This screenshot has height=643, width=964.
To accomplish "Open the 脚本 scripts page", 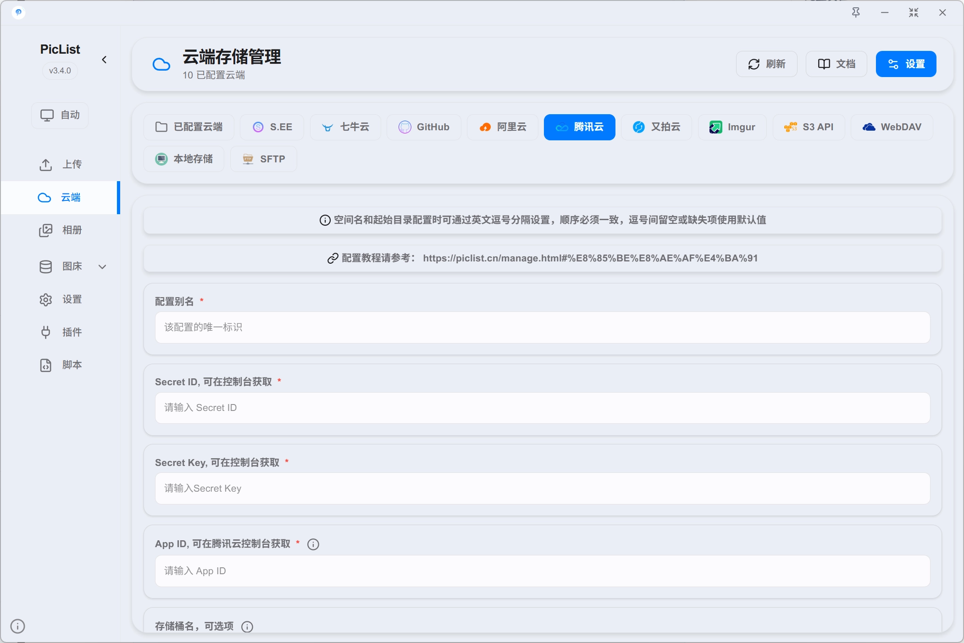I will coord(60,365).
